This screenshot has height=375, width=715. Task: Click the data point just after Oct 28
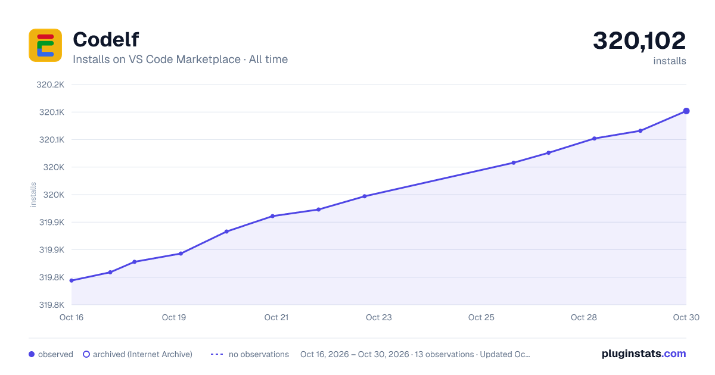(595, 139)
